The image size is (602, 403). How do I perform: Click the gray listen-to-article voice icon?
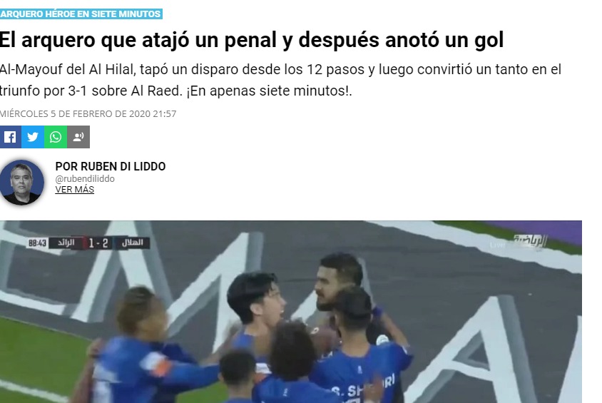pyautogui.click(x=78, y=137)
